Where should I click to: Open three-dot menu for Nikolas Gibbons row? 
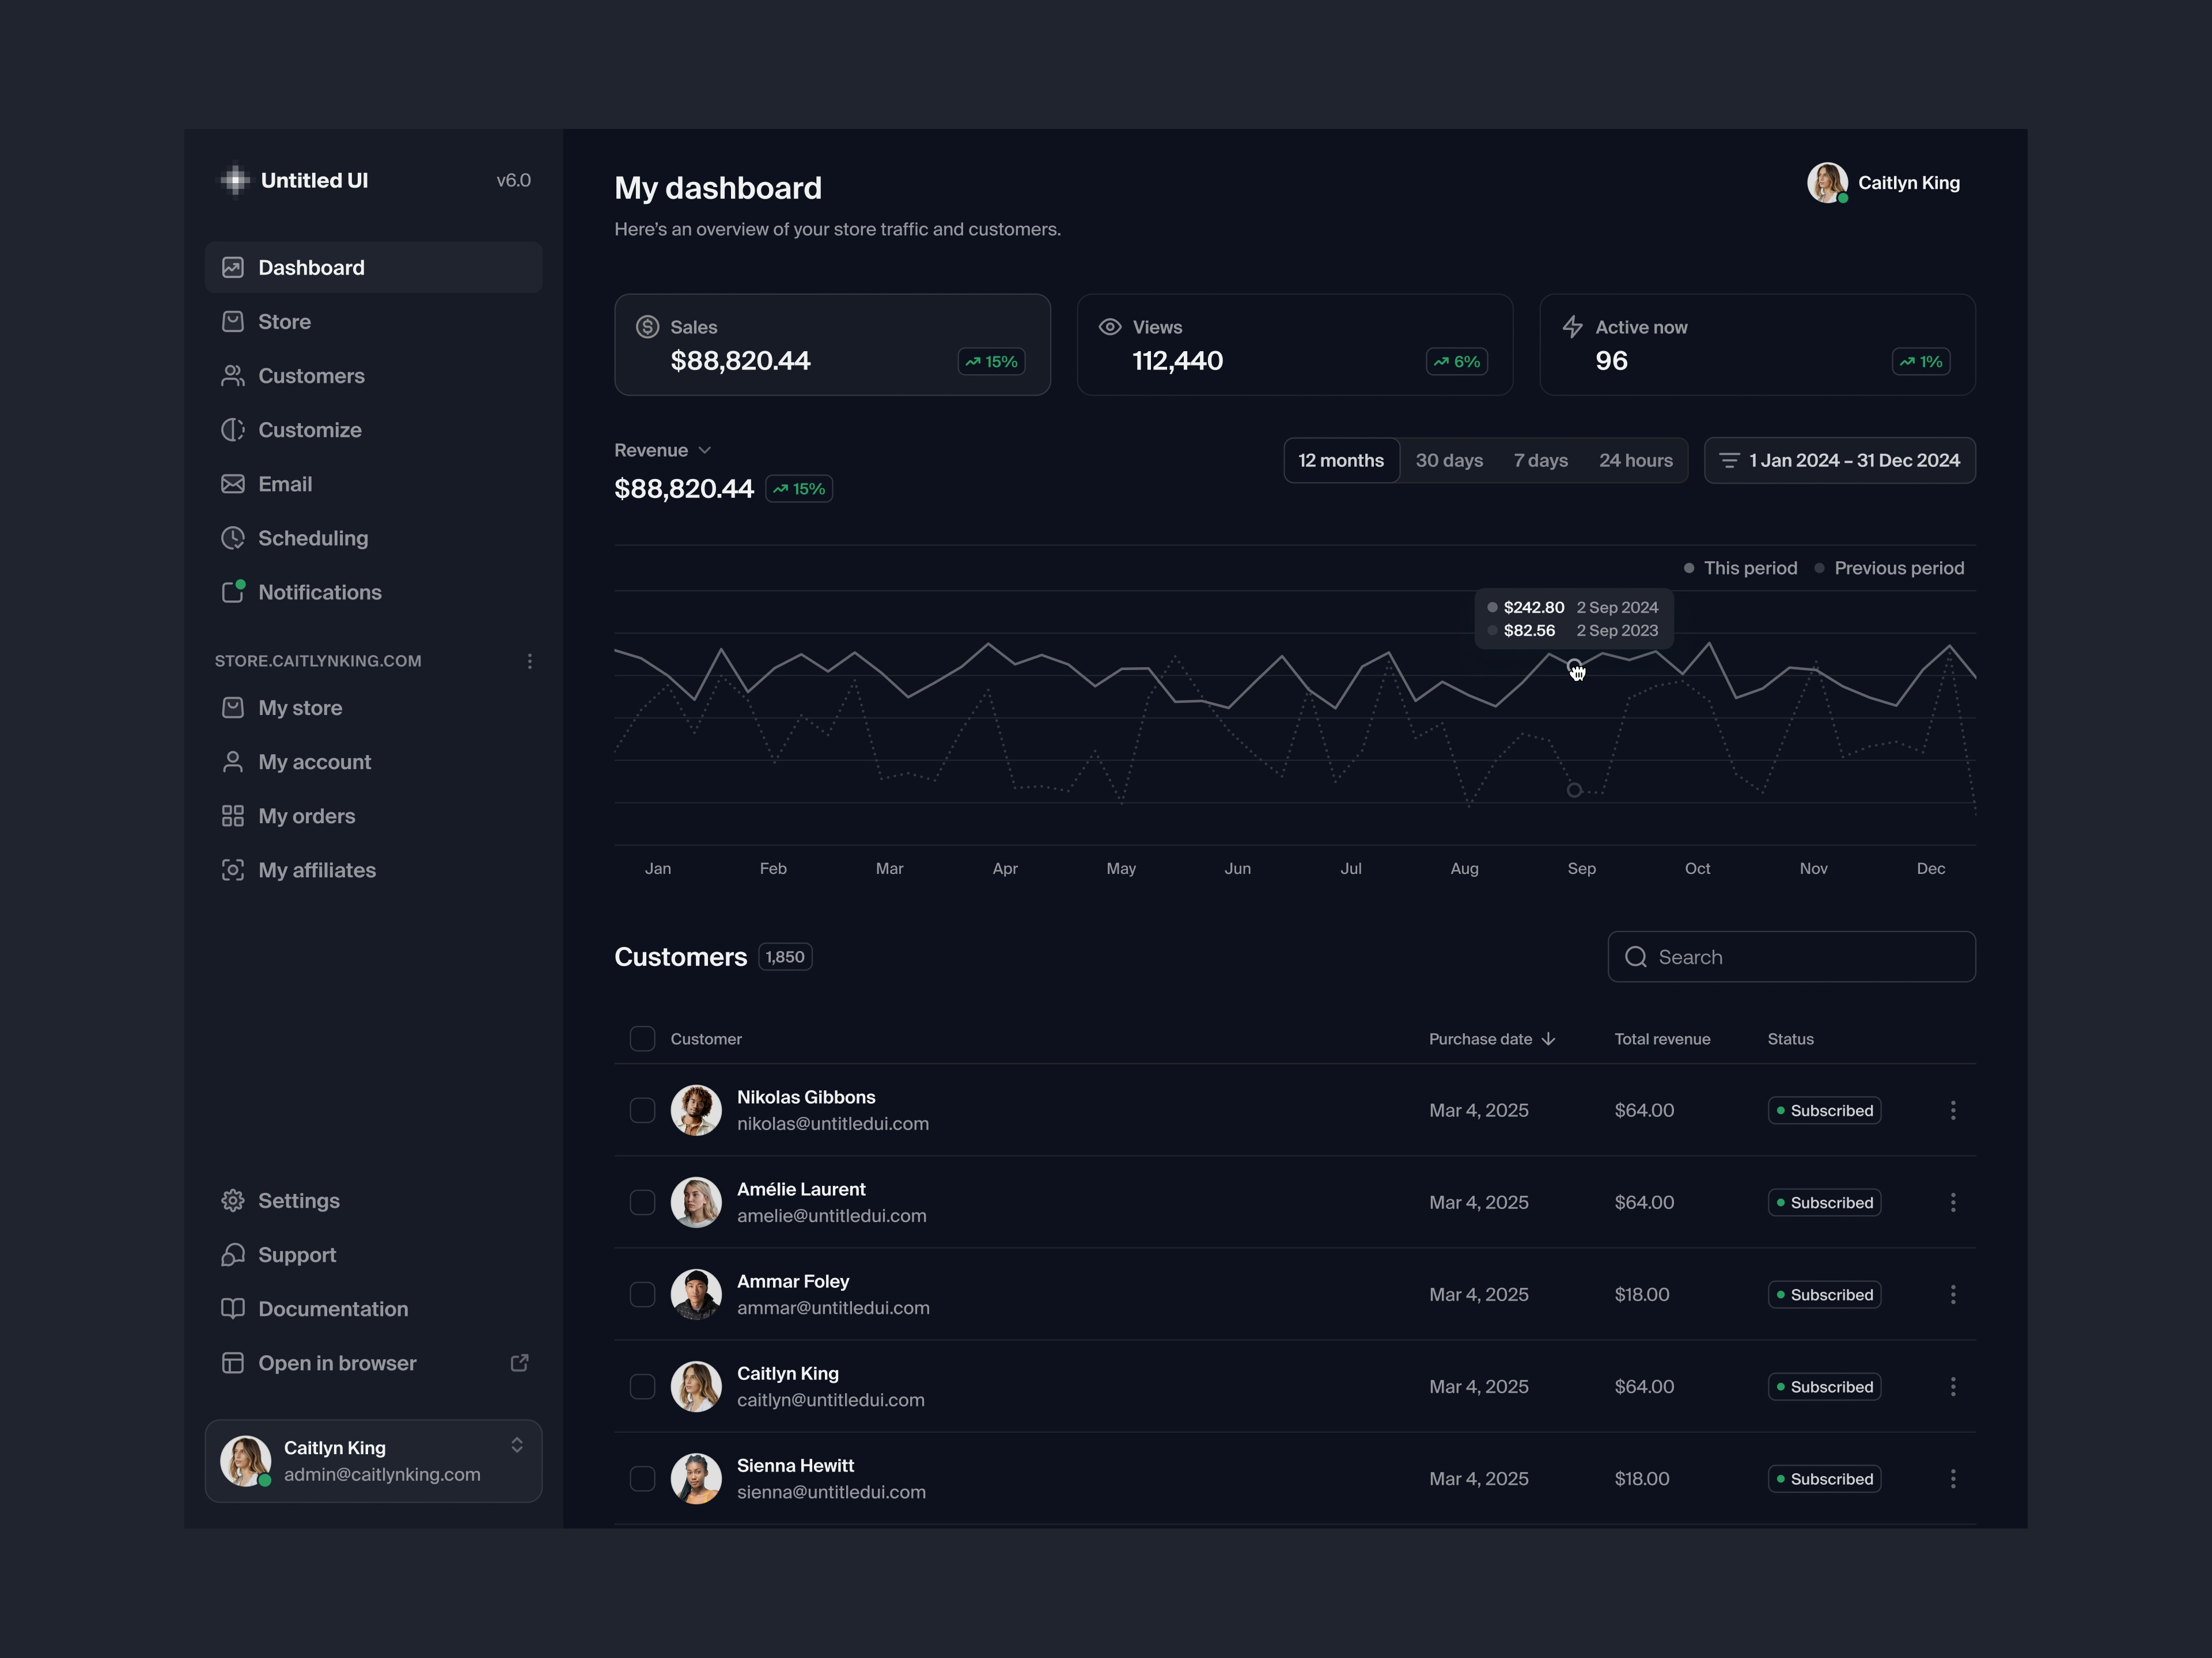[x=1952, y=1111]
